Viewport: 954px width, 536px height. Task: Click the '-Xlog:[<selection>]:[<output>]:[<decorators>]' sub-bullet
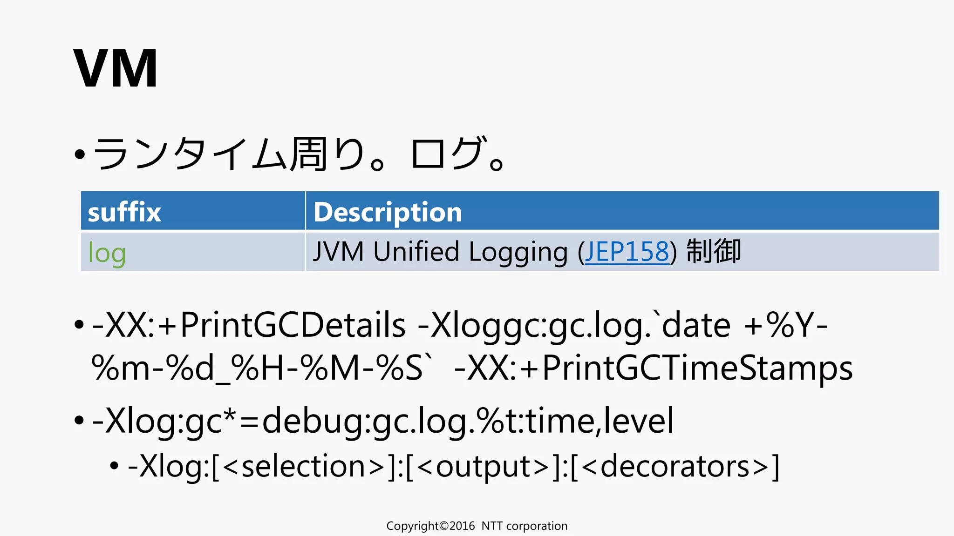[453, 466]
